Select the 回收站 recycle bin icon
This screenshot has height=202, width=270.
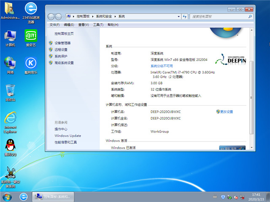(x=10, y=93)
